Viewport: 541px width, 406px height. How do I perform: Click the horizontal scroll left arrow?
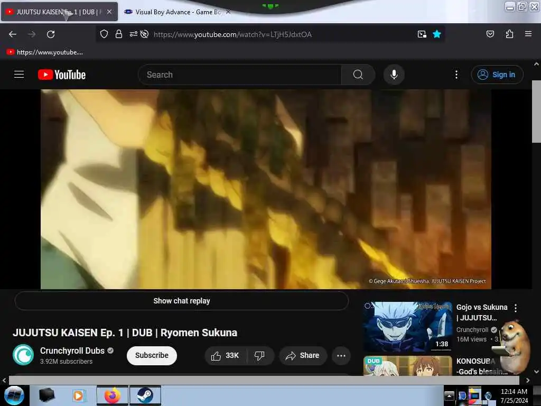coord(4,381)
